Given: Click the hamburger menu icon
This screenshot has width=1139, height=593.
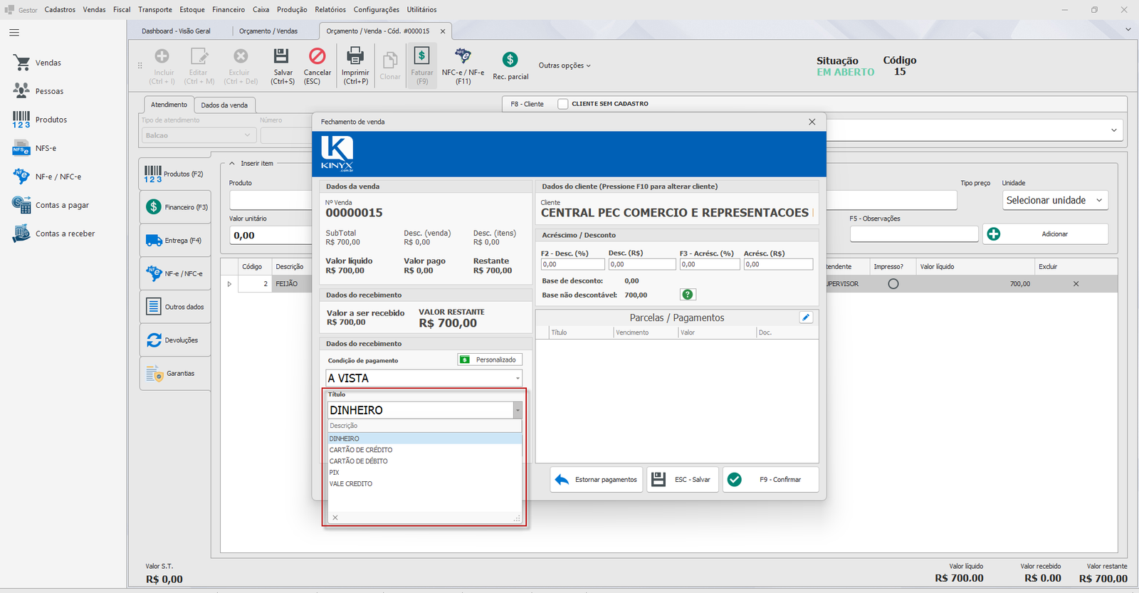Looking at the screenshot, I should (x=14, y=33).
